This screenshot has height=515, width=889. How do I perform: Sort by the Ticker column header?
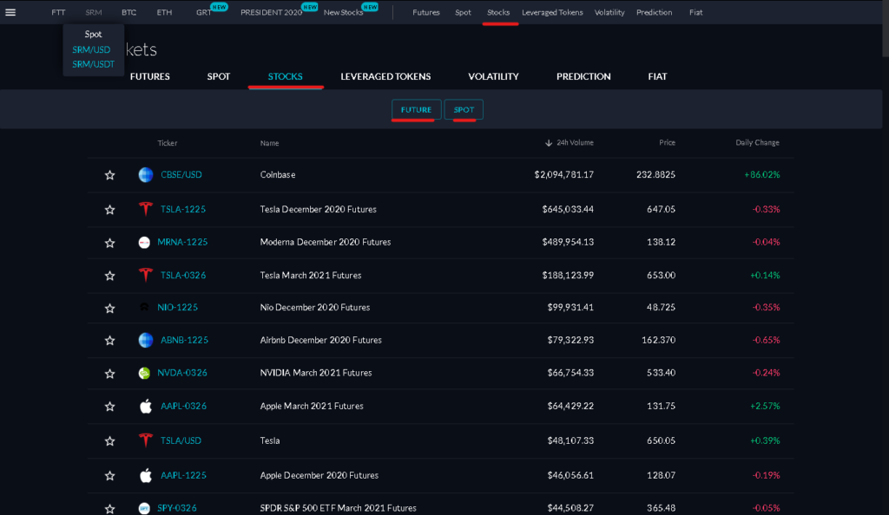(168, 143)
